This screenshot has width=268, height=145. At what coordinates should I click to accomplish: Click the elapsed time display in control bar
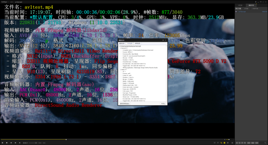[25, 143]
